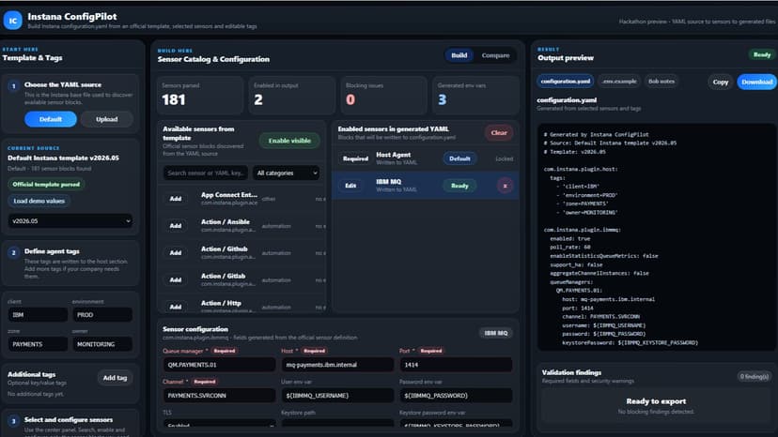Add the Action / Http sensor
778x437 pixels.
pos(176,307)
